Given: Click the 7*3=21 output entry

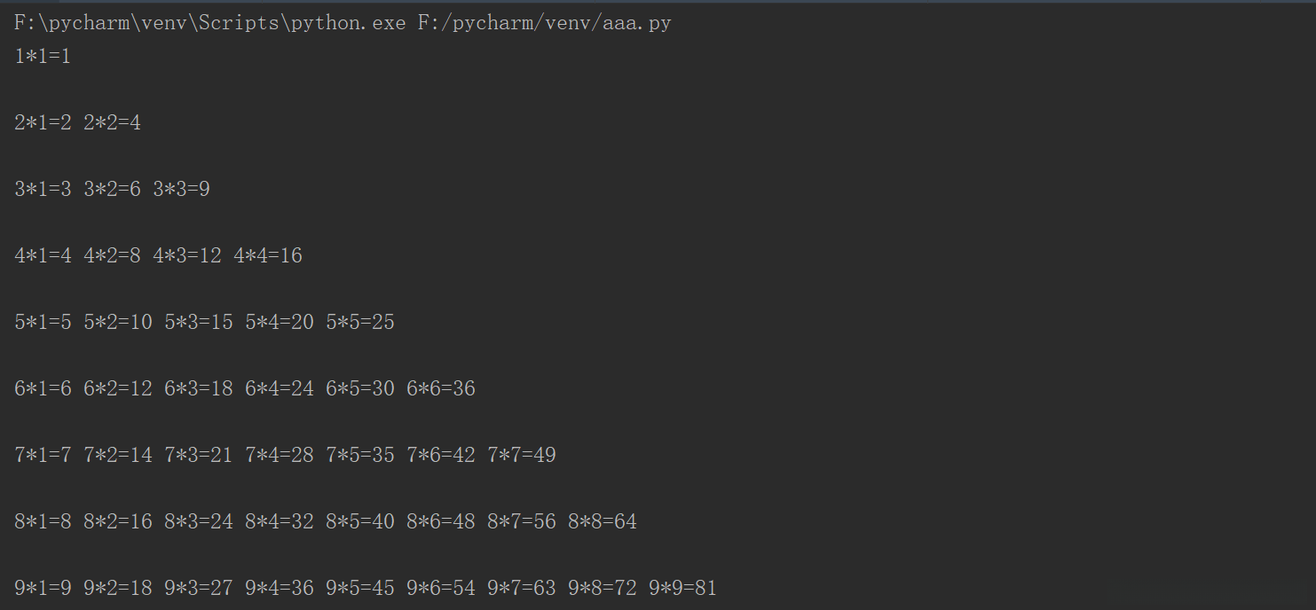Looking at the screenshot, I should coord(198,456).
